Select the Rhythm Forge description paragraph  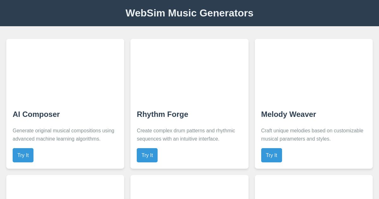[186, 135]
